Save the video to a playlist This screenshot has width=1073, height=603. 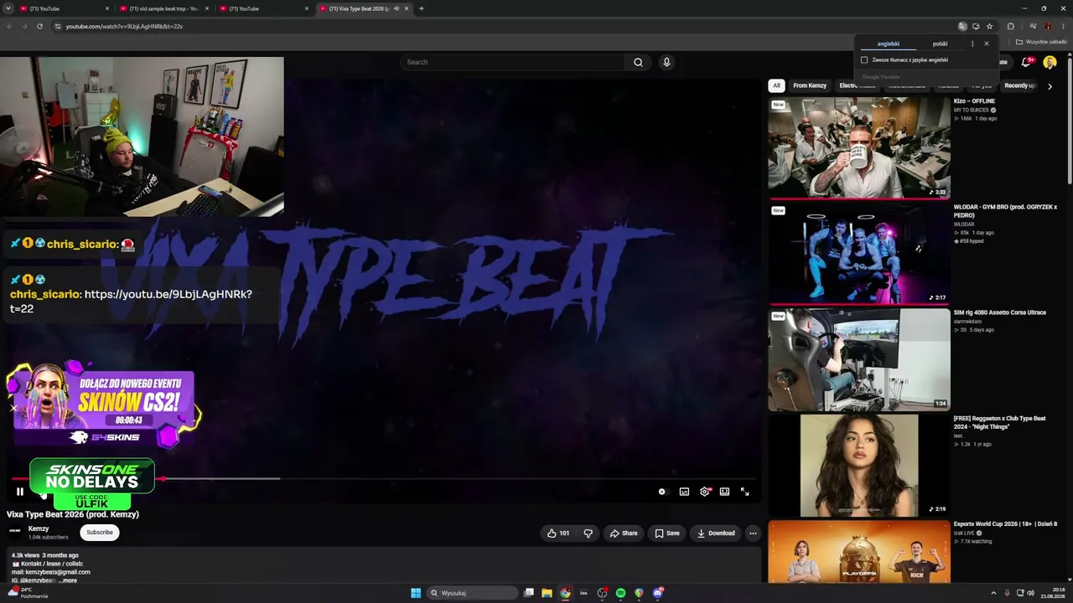pos(667,533)
